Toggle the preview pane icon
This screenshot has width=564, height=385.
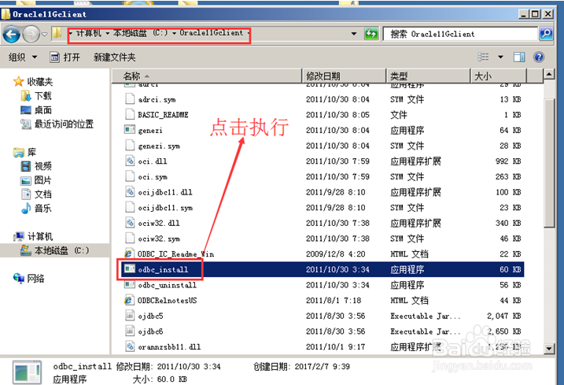[x=519, y=57]
